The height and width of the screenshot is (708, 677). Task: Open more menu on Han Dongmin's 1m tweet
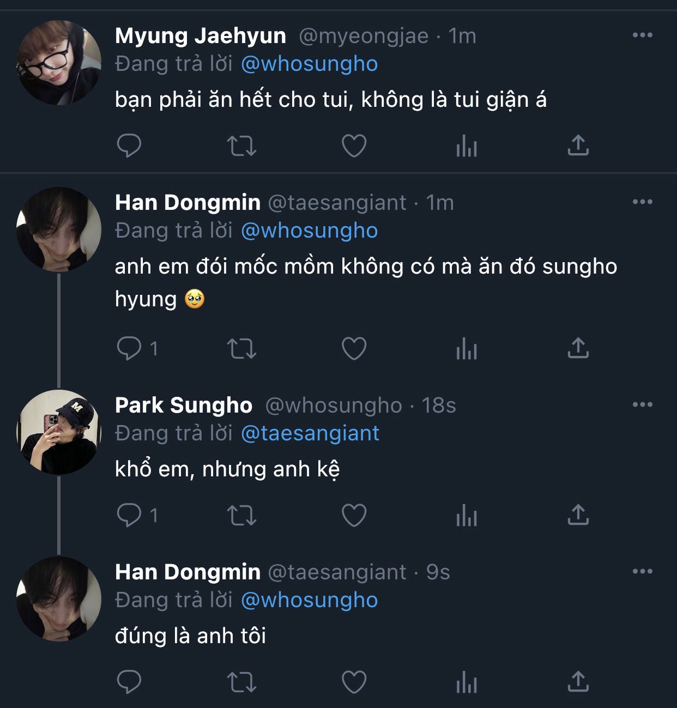pos(642,202)
